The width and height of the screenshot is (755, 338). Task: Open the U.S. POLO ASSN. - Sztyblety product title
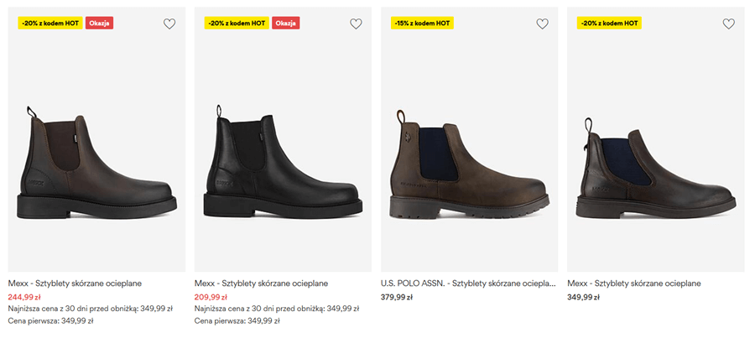469,283
